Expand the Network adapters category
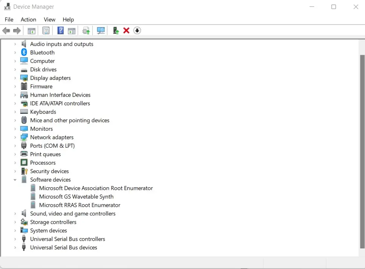The width and height of the screenshot is (365, 269). pyautogui.click(x=15, y=137)
